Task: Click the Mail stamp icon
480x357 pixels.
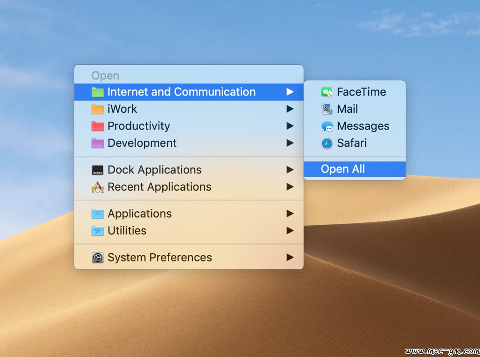Action: pos(327,109)
